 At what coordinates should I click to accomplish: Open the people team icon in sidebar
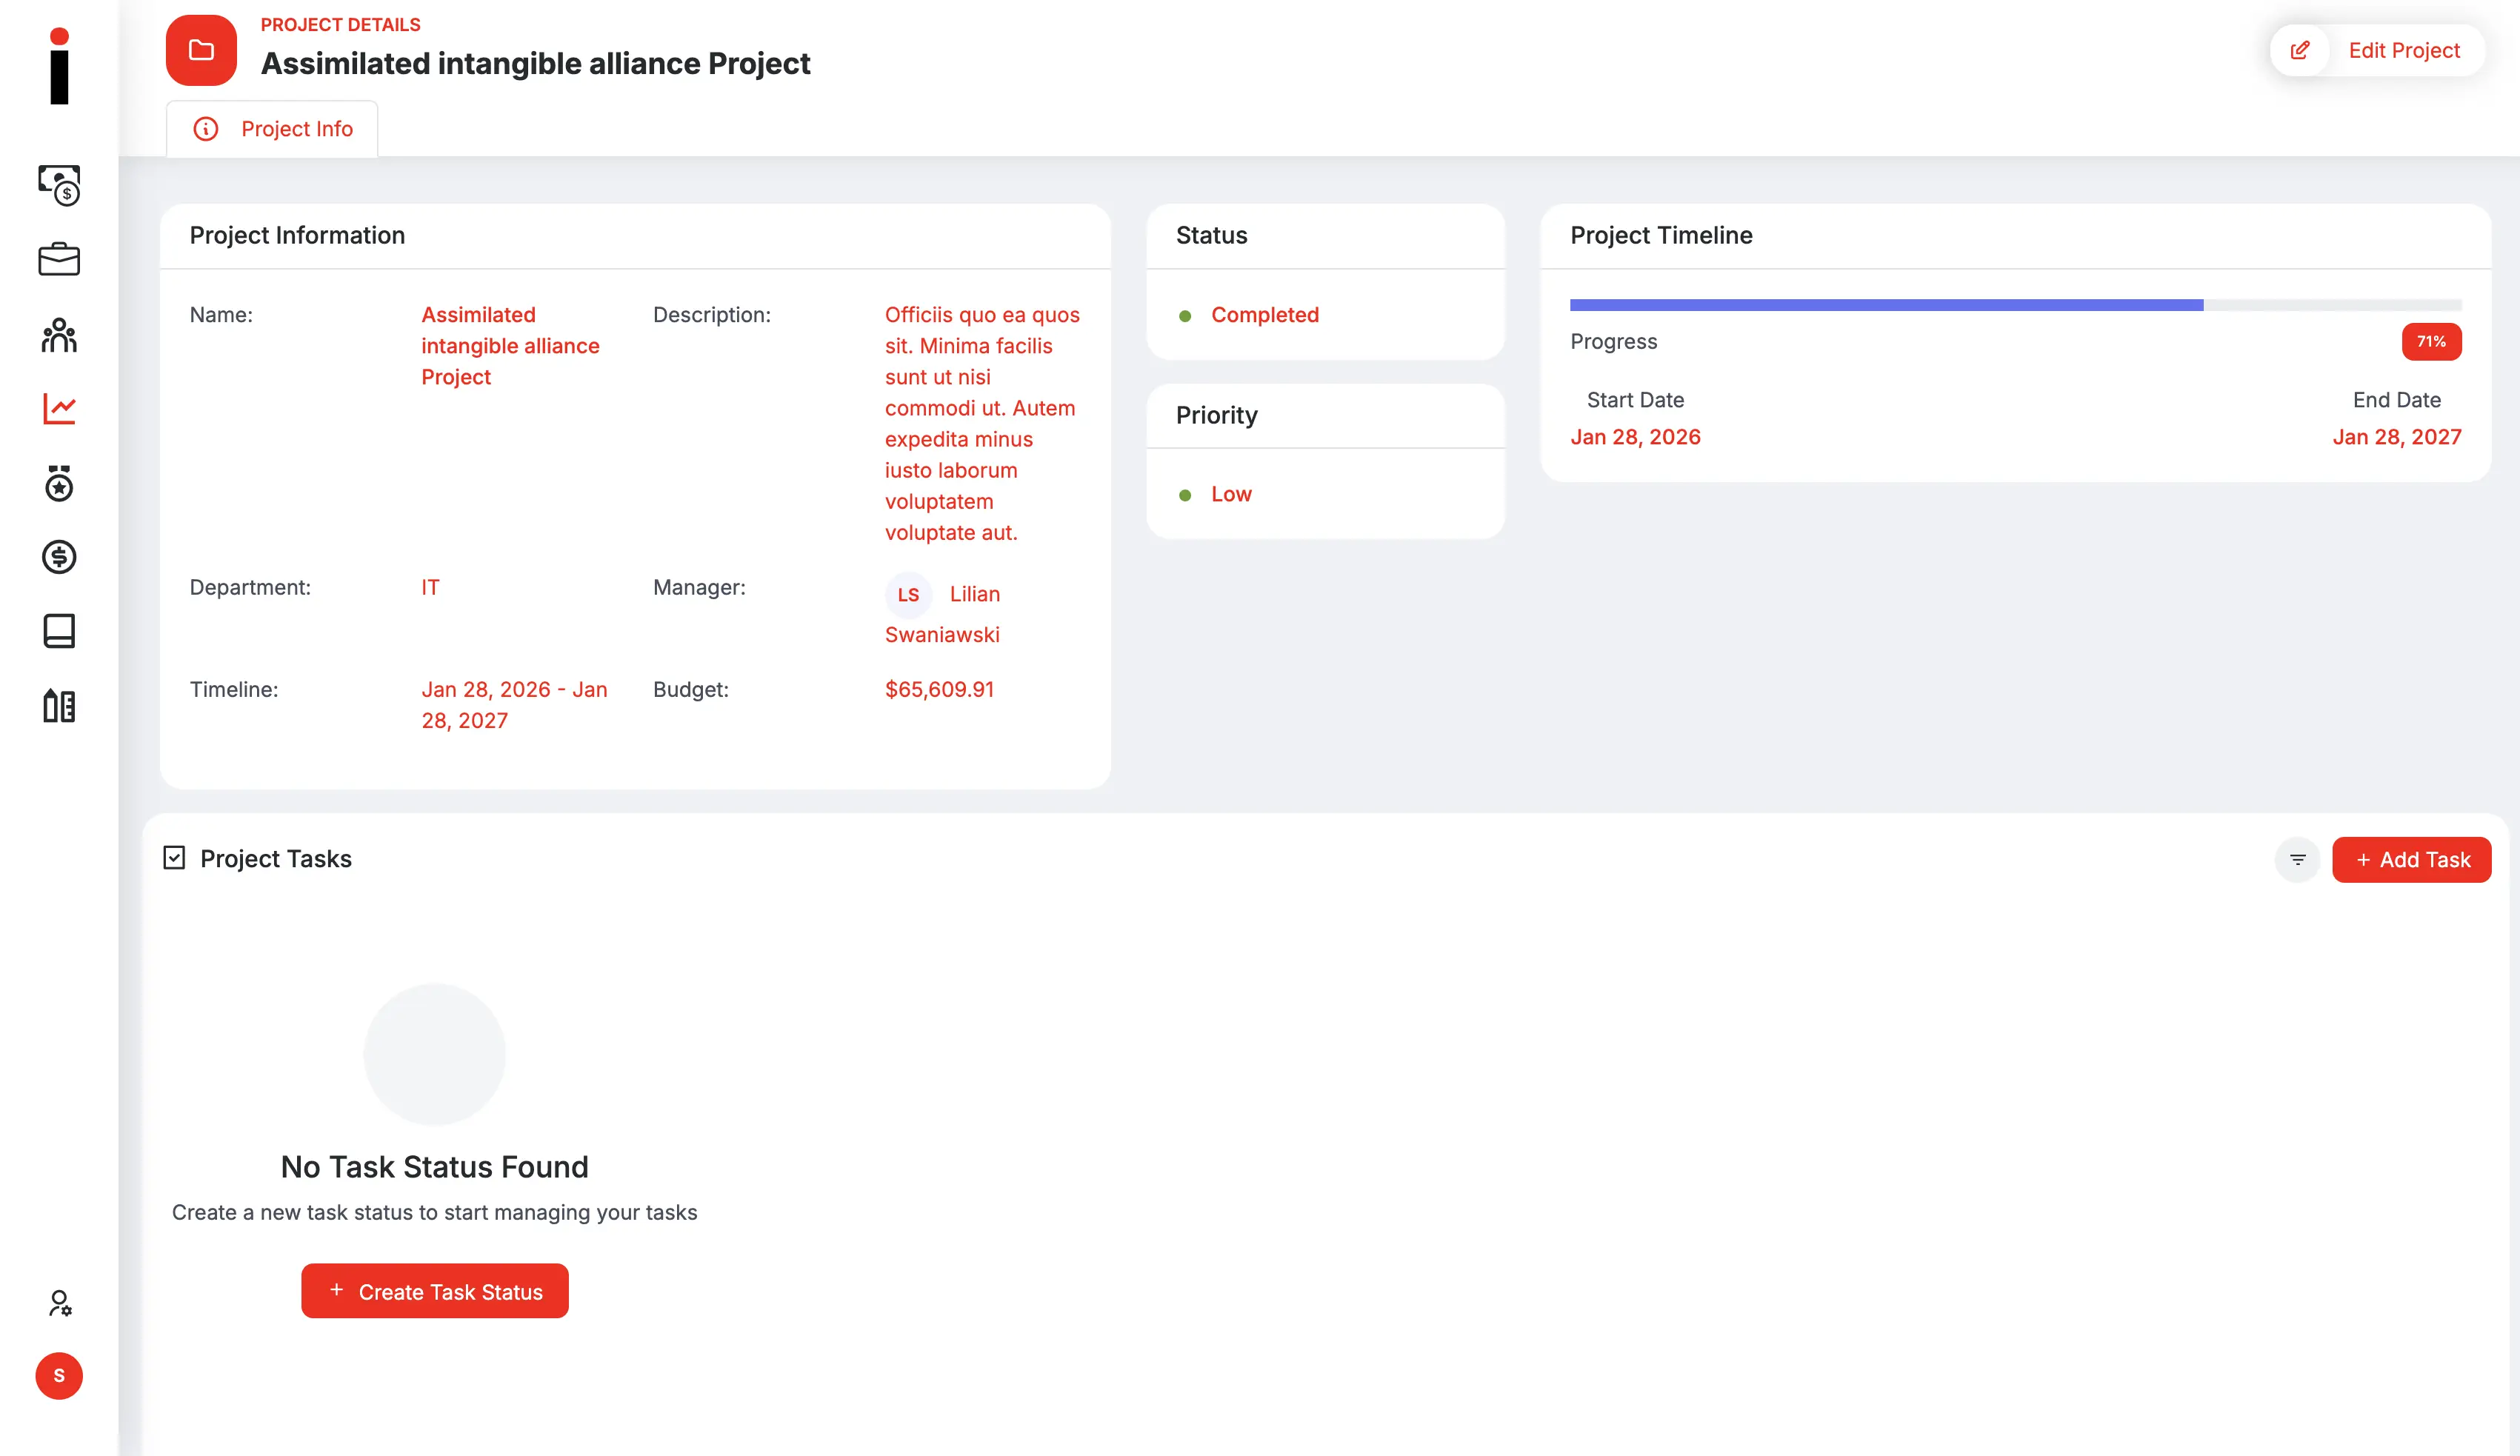point(59,335)
